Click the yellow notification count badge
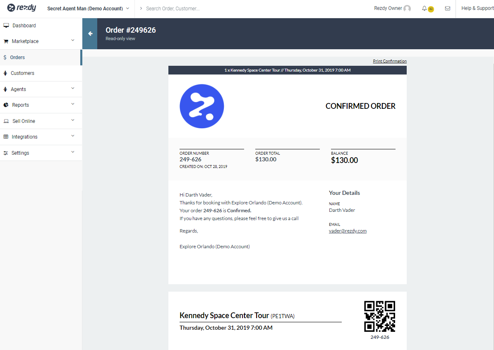494x350 pixels. [431, 9]
